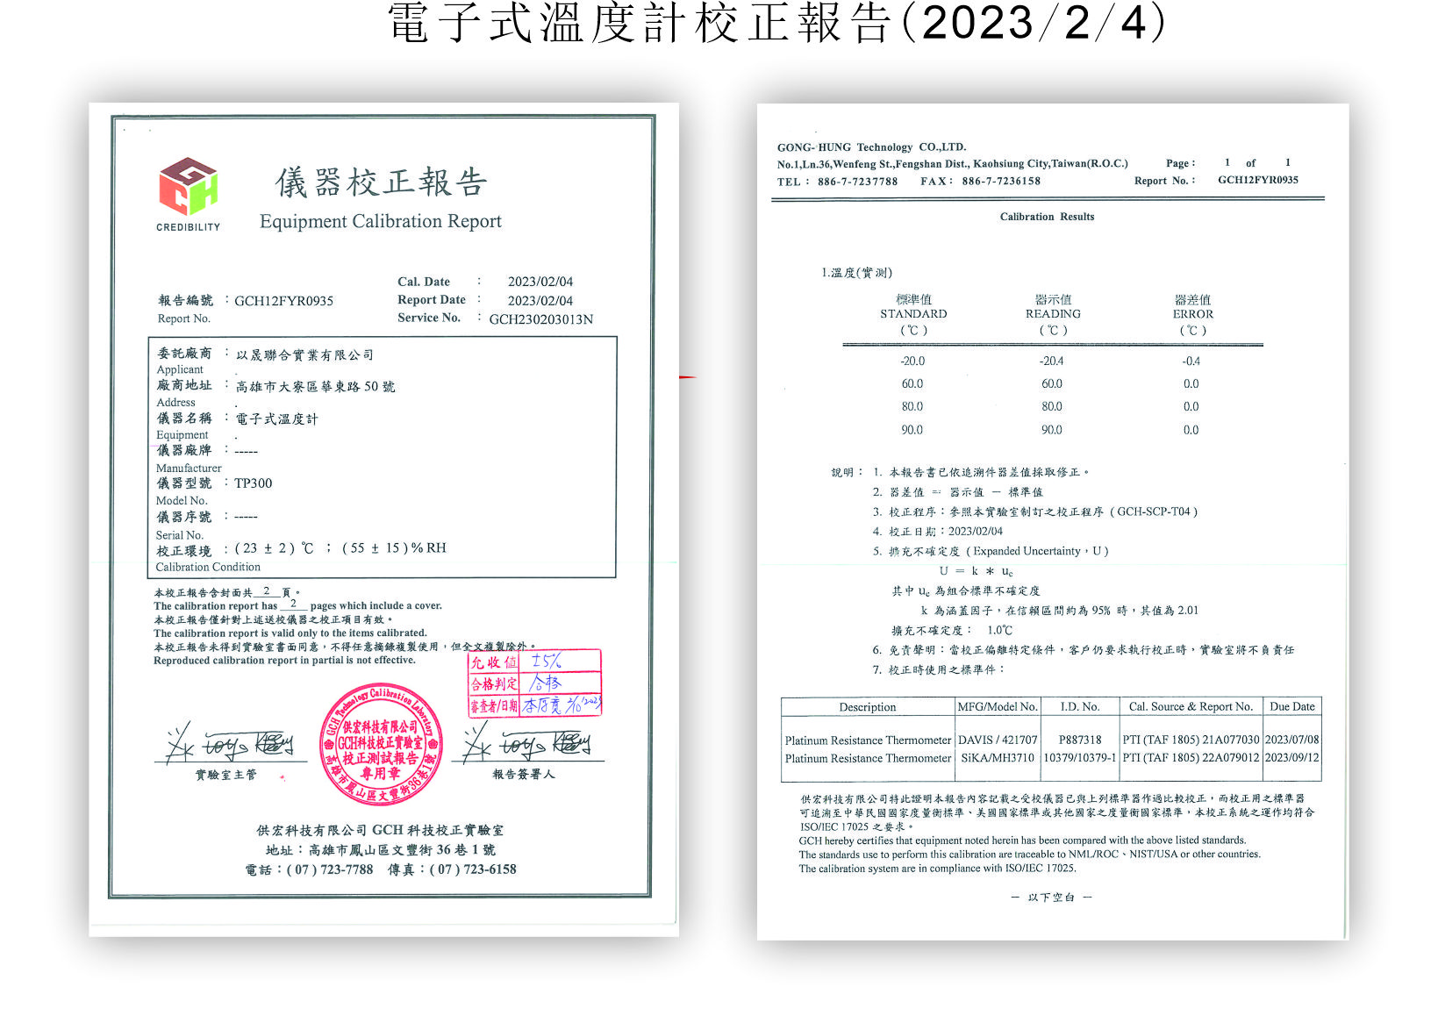1438x1030 pixels.
Task: Click the 'Calibration Results' heading
Action: pos(1047,217)
